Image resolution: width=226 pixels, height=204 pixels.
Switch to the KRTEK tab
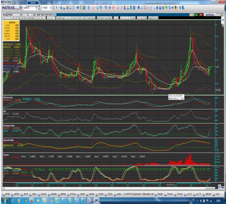tap(6, 194)
